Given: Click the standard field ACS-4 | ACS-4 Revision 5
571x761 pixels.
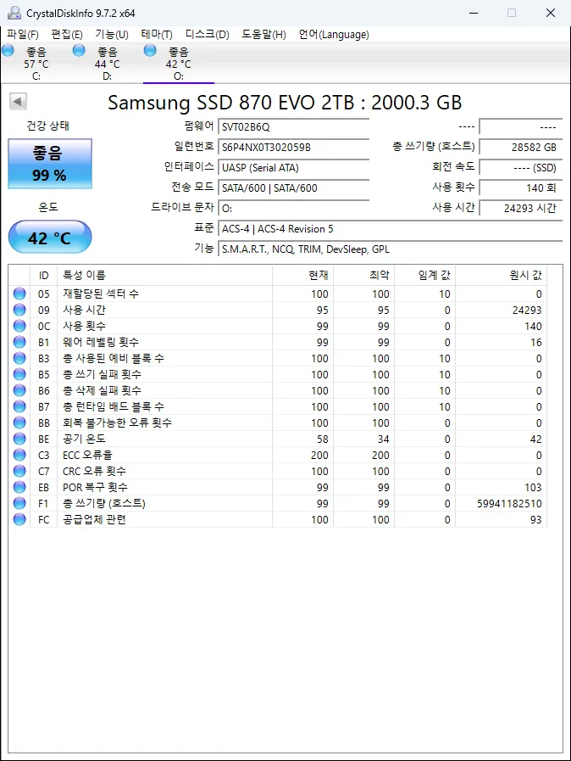Looking at the screenshot, I should pyautogui.click(x=391, y=228).
